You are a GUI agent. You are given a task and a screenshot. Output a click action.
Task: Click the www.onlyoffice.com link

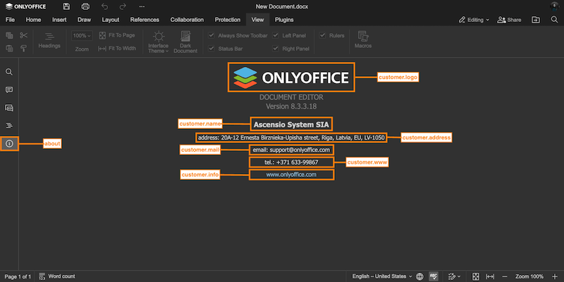coord(291,174)
